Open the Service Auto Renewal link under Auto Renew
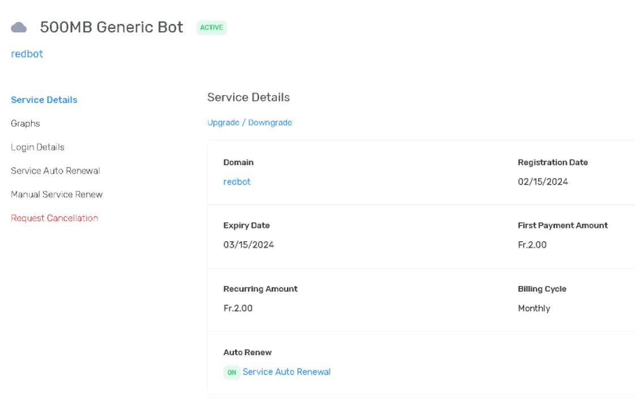 [286, 372]
